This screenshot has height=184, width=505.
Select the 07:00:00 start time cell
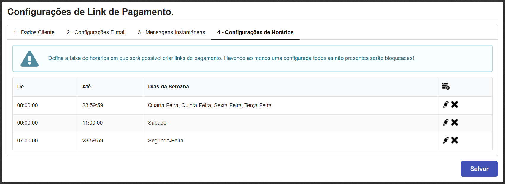tap(27, 141)
